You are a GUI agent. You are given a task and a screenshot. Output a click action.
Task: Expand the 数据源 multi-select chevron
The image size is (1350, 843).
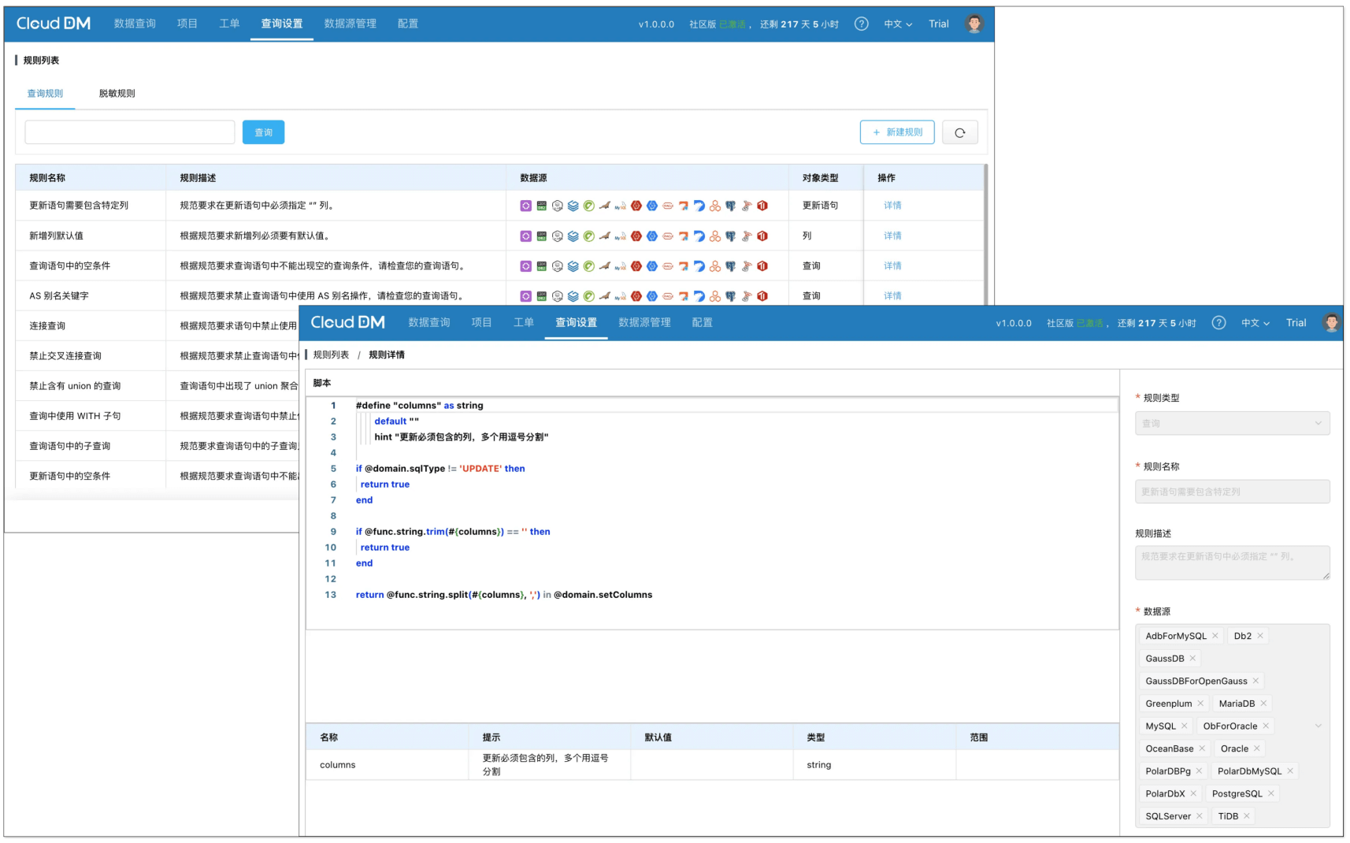click(x=1318, y=726)
